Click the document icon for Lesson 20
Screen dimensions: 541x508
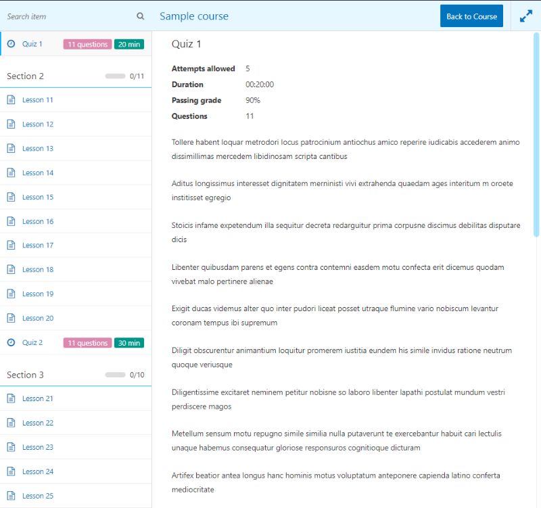click(11, 318)
